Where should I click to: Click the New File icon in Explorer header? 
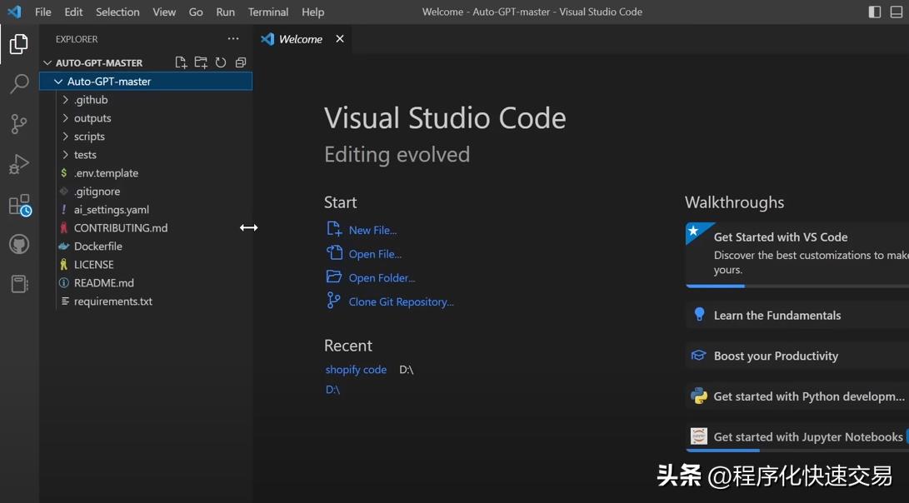point(181,62)
